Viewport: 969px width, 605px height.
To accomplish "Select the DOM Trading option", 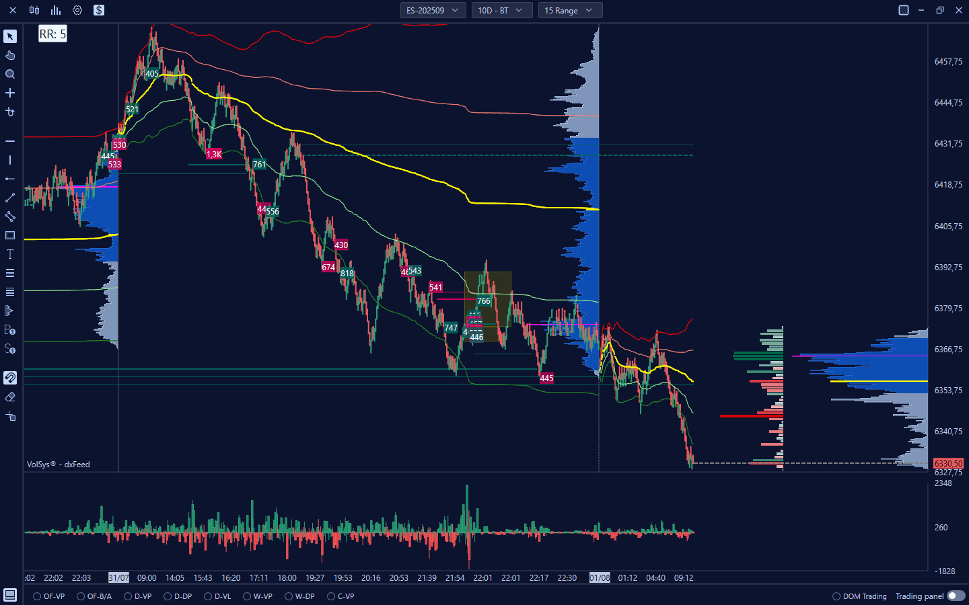I will [x=836, y=596].
